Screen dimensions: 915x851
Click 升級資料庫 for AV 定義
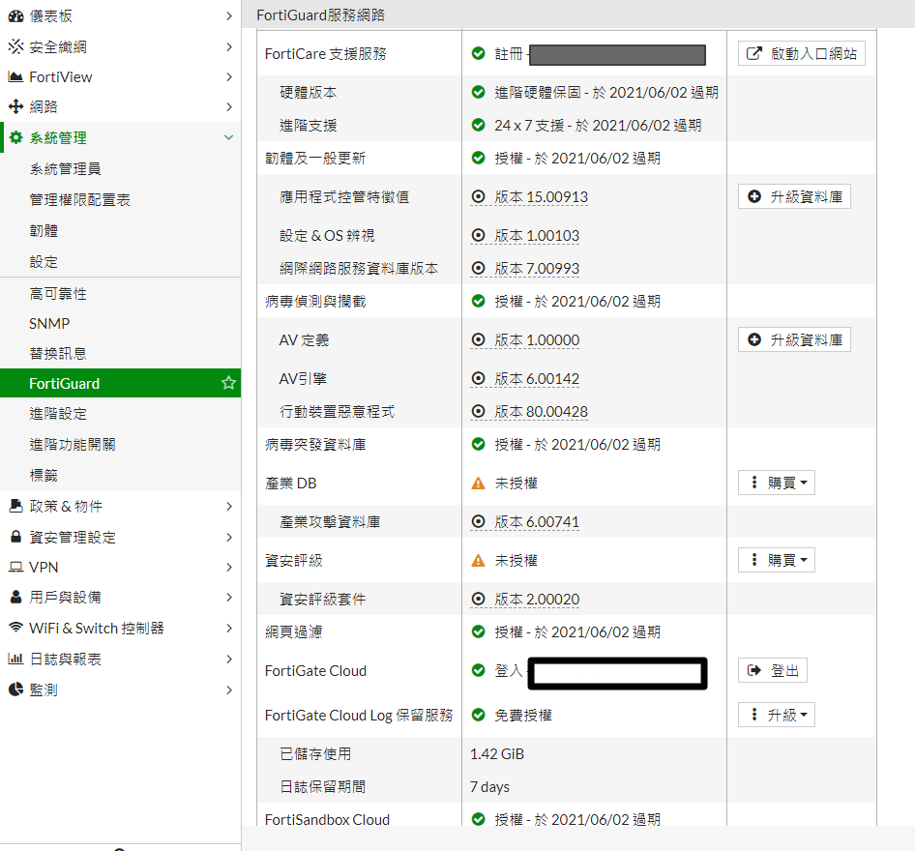(x=794, y=339)
